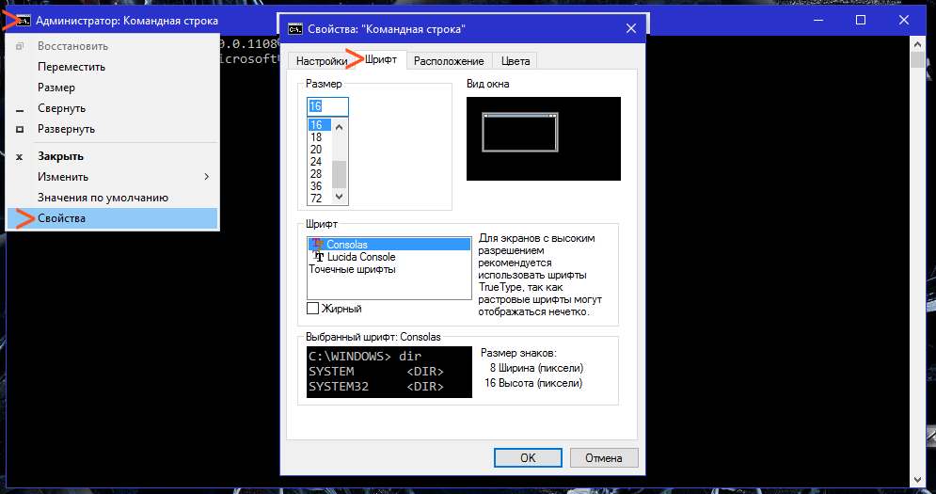Switch to the Шрифт tab

pyautogui.click(x=381, y=59)
